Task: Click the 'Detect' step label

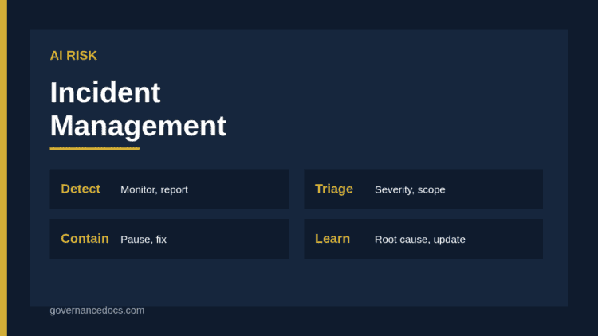Action: pyautogui.click(x=81, y=189)
